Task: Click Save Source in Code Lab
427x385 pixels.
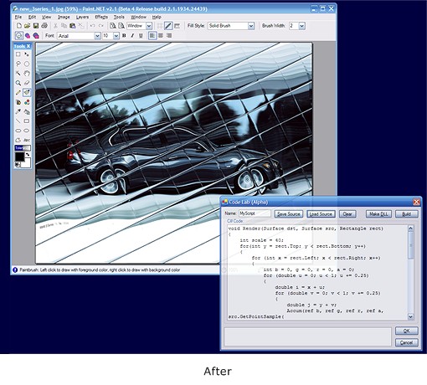Action: 289,214
